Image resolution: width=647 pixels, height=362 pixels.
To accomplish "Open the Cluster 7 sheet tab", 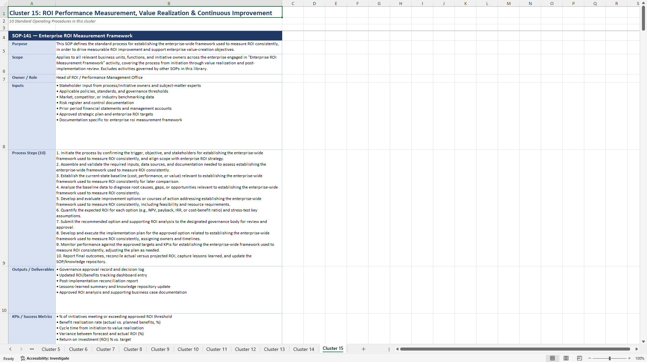I will tap(106, 349).
